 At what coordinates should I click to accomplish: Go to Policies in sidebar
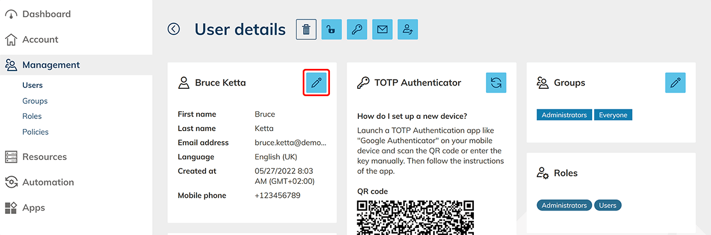36,132
